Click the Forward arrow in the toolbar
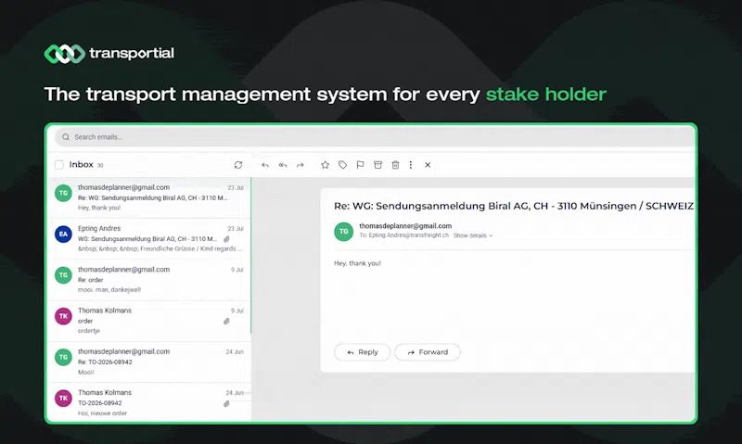This screenshot has height=444, width=742. coord(300,165)
